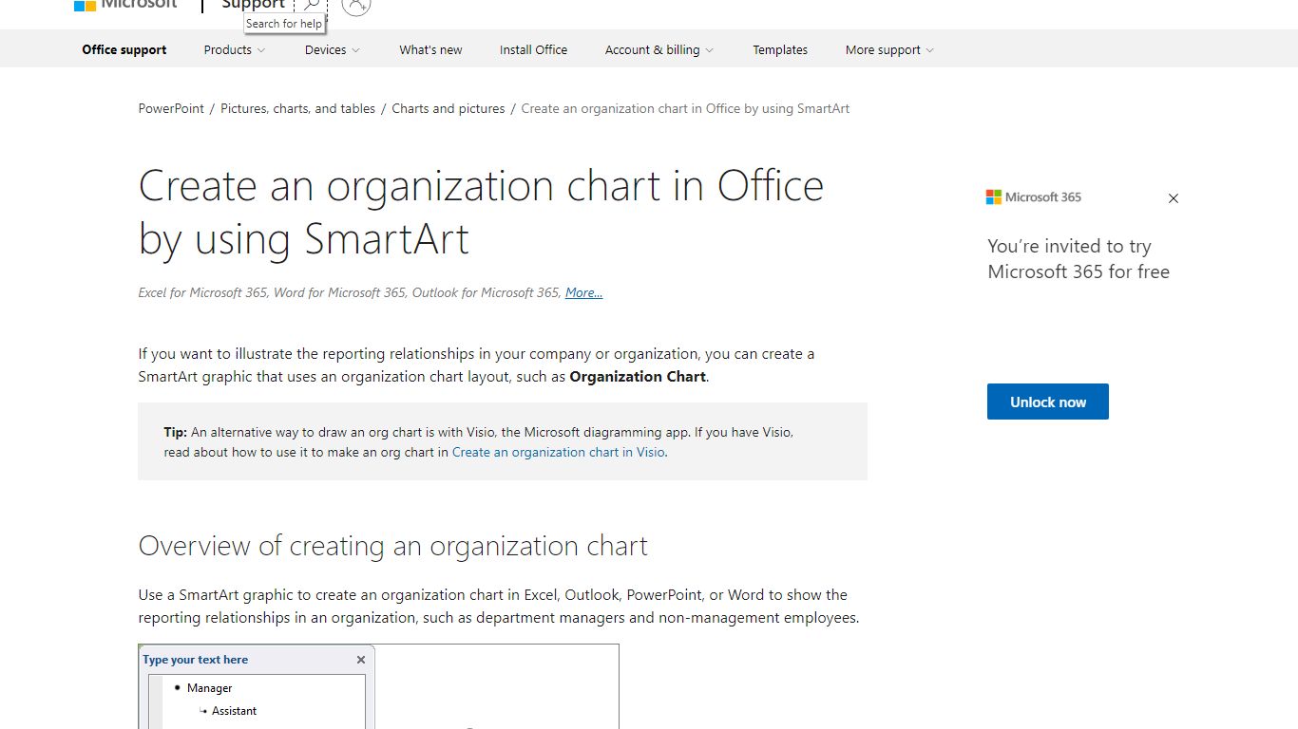The image size is (1298, 729).
Task: Click the Unlock now button
Action: point(1048,402)
